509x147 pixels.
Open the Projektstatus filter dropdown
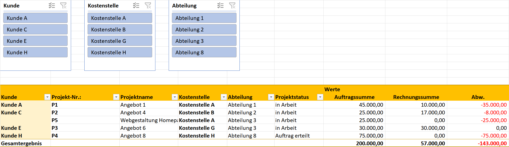[x=320, y=97]
